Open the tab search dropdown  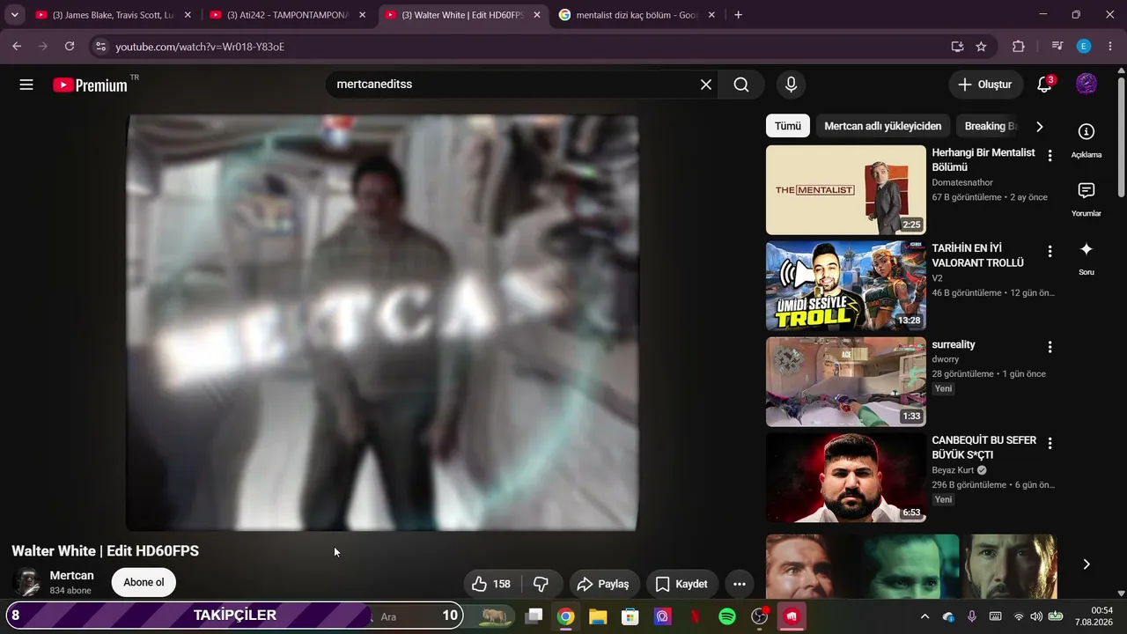click(15, 15)
